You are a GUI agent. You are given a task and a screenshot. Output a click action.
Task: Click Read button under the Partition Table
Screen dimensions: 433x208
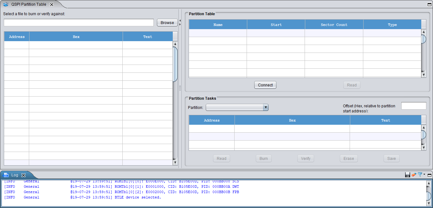(352, 85)
